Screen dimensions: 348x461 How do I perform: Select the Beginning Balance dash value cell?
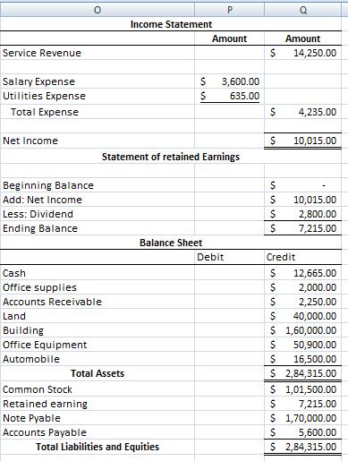point(302,185)
